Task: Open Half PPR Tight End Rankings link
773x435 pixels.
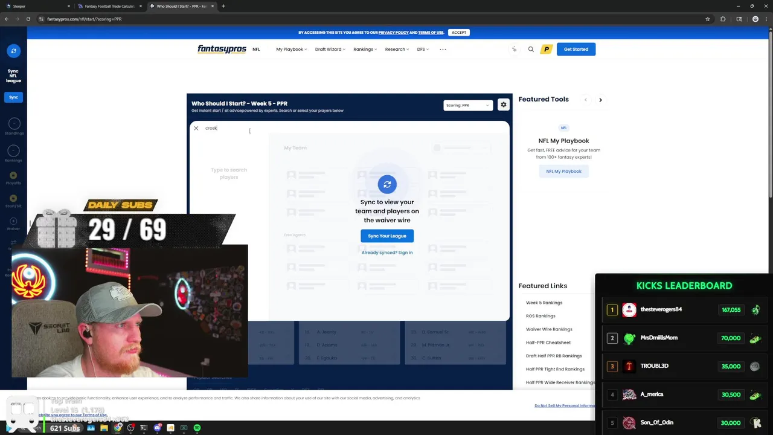Action: point(555,369)
